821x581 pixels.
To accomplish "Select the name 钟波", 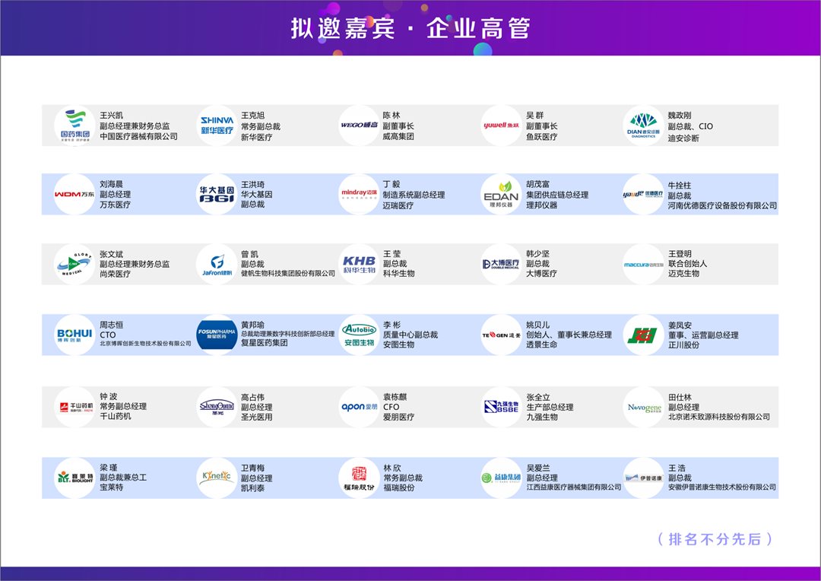I will pos(109,397).
